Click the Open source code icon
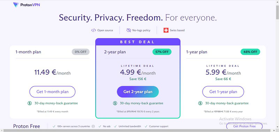The width and height of the screenshot is (279, 132). pos(93,30)
